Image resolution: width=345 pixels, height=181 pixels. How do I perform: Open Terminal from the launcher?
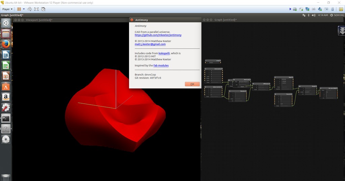pyautogui.click(x=6, y=118)
